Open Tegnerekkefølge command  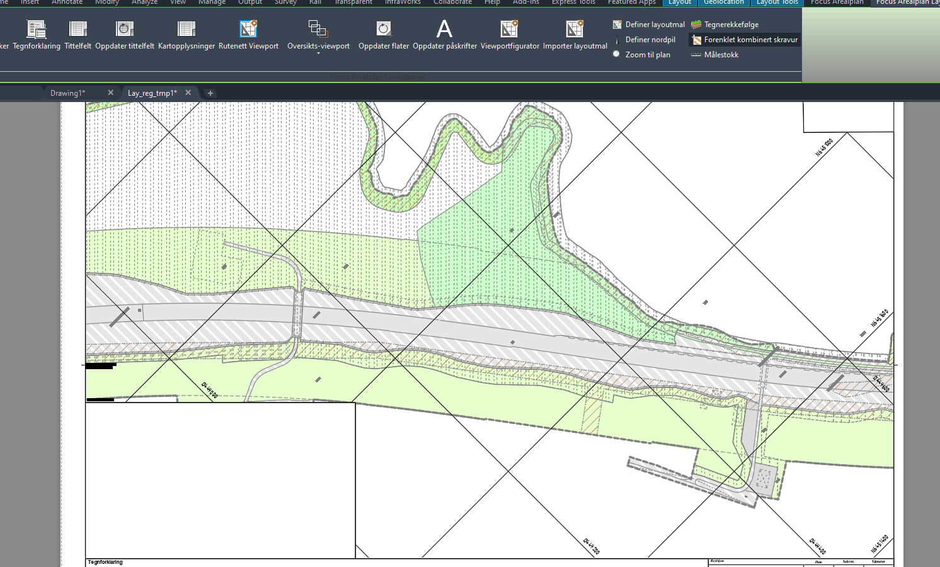(x=725, y=25)
